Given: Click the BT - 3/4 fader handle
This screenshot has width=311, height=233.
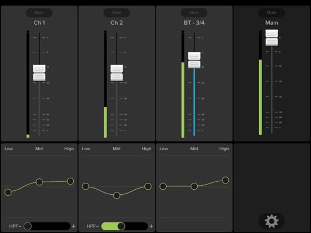Looking at the screenshot, I should click(x=194, y=60).
